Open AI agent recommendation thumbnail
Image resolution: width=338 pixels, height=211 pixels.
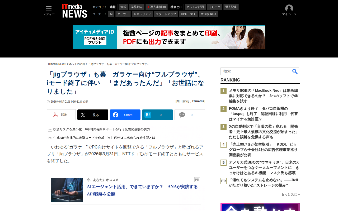pyautogui.click(x=67, y=190)
